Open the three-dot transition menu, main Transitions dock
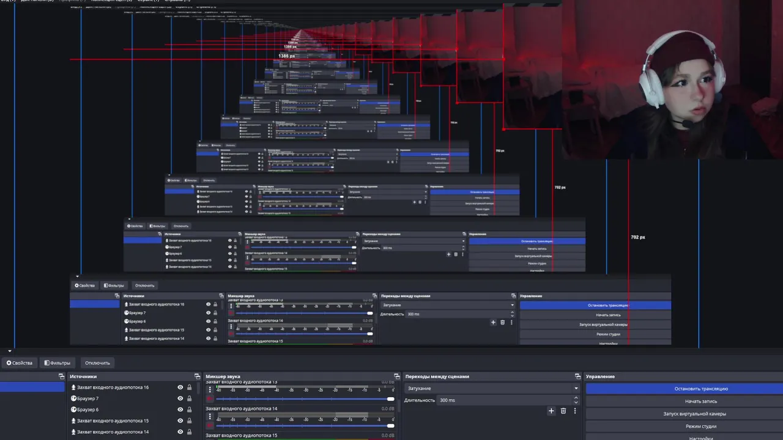 [x=575, y=411]
